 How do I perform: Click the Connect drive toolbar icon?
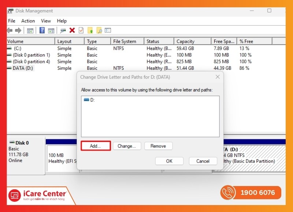coord(63,30)
